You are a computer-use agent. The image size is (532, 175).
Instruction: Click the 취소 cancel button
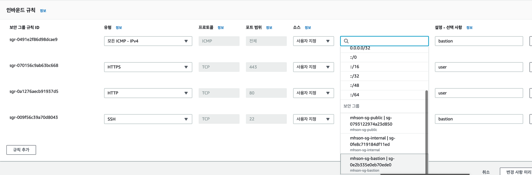(486, 172)
